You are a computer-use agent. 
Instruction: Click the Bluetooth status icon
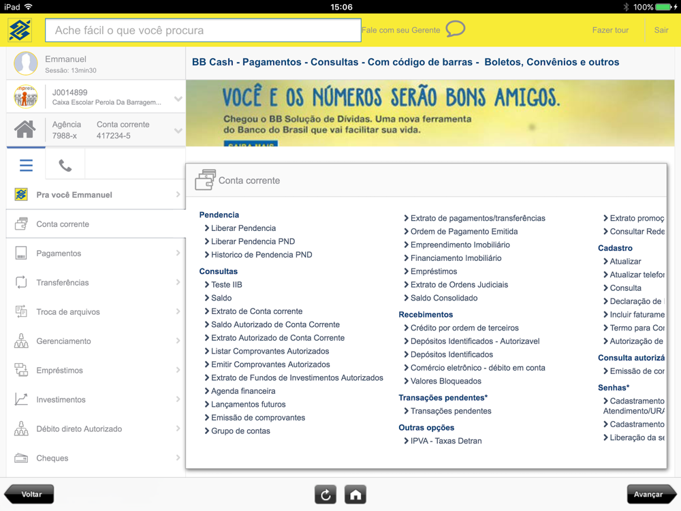[626, 7]
